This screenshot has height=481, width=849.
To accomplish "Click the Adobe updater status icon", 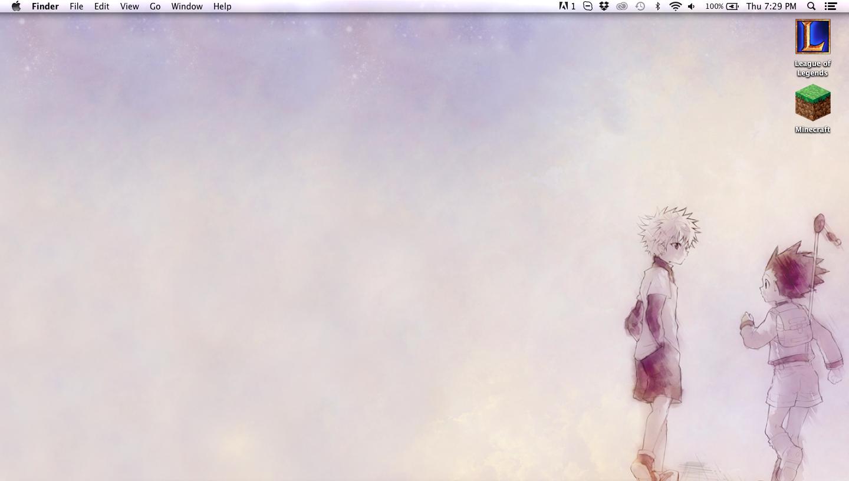I will [x=567, y=6].
